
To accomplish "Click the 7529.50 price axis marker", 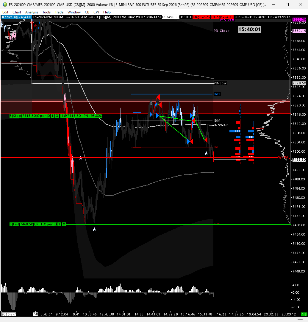I will tap(299, 83).
